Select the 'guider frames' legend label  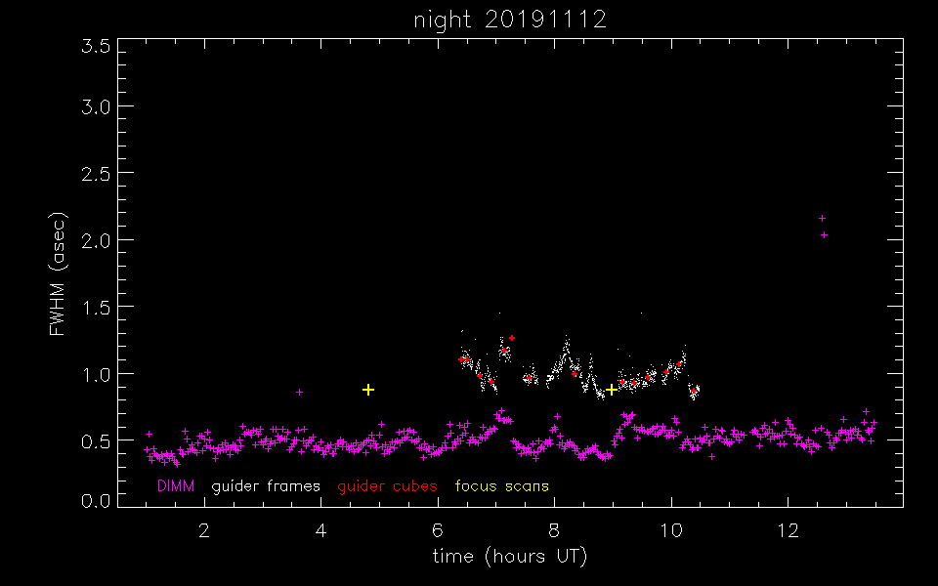pos(266,486)
